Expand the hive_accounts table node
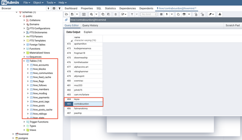 [x=28, y=65]
